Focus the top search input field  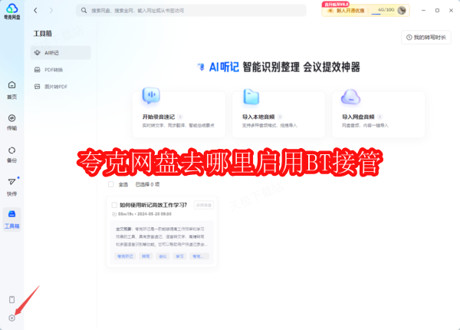191,11
